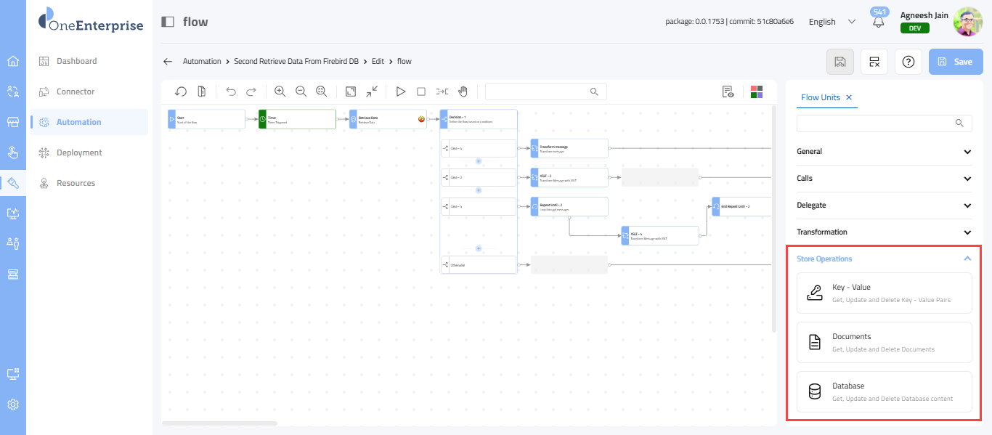Click the zoom in magnifier icon
Viewport: 992px width, 435px height.
pyautogui.click(x=280, y=92)
